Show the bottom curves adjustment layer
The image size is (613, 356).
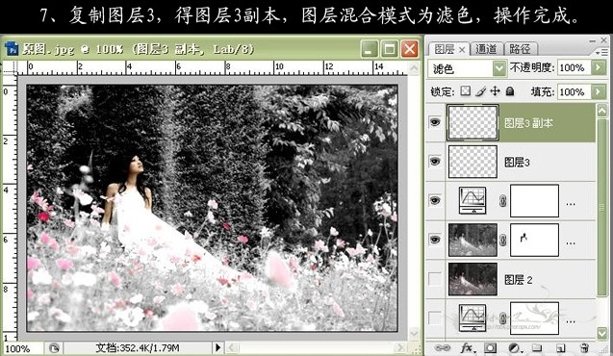(x=435, y=318)
